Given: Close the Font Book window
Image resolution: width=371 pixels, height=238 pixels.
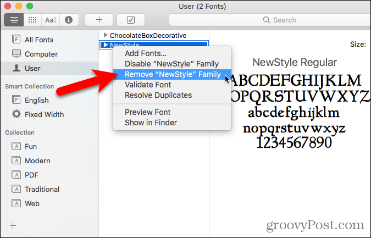Looking at the screenshot, I should click(x=8, y=6).
